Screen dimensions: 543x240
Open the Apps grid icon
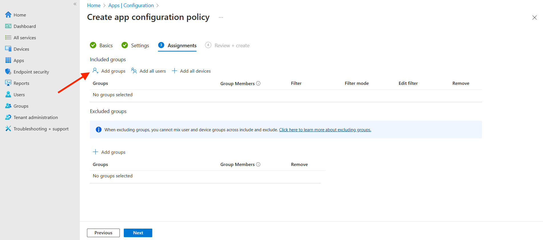coord(8,60)
